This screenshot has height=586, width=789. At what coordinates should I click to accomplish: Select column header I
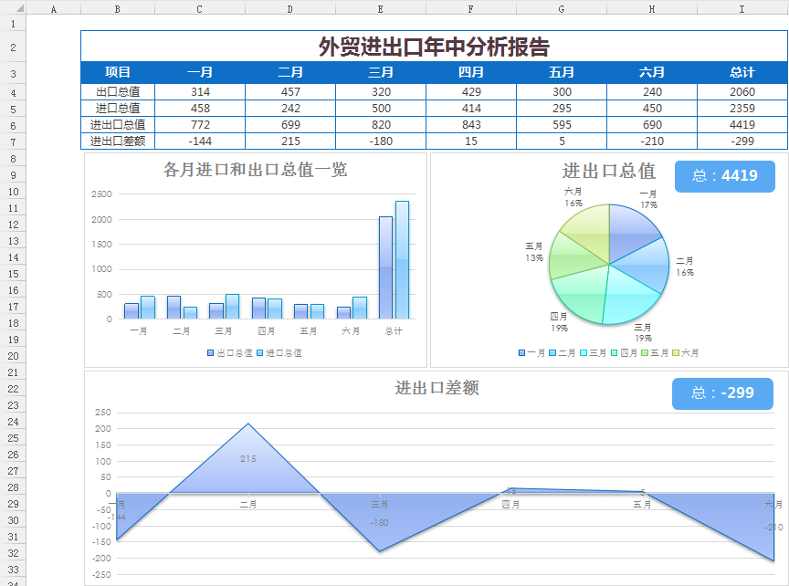tap(742, 9)
